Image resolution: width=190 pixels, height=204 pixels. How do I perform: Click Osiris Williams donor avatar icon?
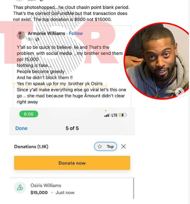pos(20,188)
